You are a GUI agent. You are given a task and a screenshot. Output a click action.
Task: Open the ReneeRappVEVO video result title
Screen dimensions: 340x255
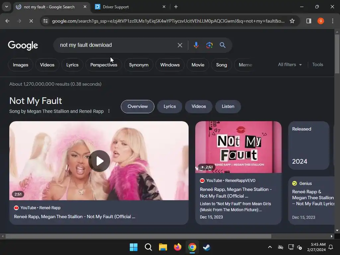point(236,193)
